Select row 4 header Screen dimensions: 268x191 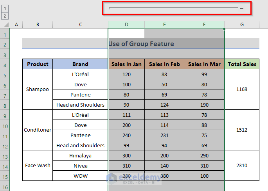point(5,64)
